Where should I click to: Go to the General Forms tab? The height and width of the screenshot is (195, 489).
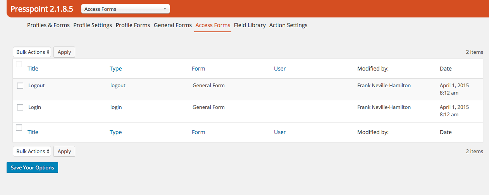tap(173, 25)
